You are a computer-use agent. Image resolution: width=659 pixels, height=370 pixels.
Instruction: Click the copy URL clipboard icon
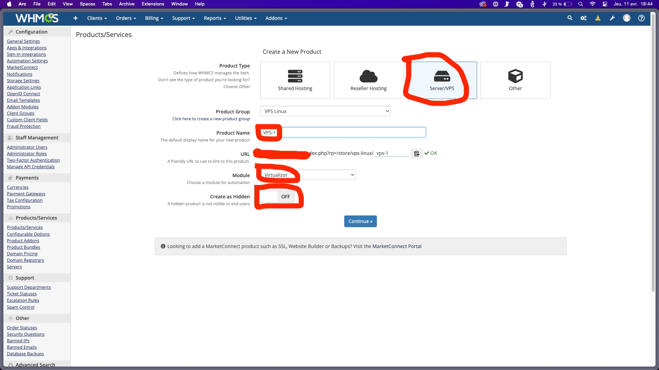[416, 153]
